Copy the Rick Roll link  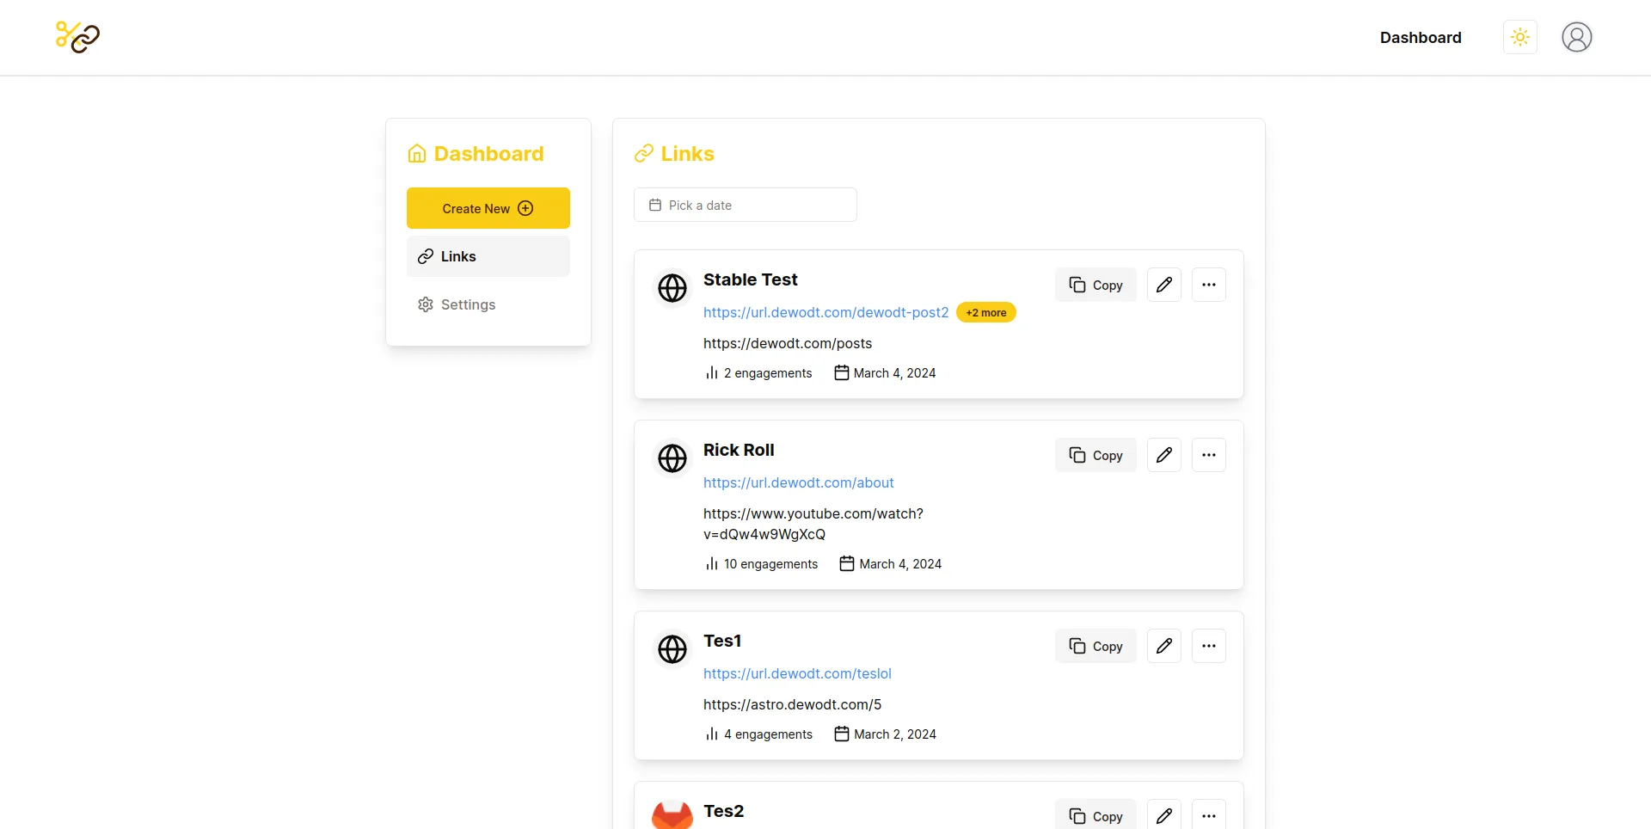1095,454
